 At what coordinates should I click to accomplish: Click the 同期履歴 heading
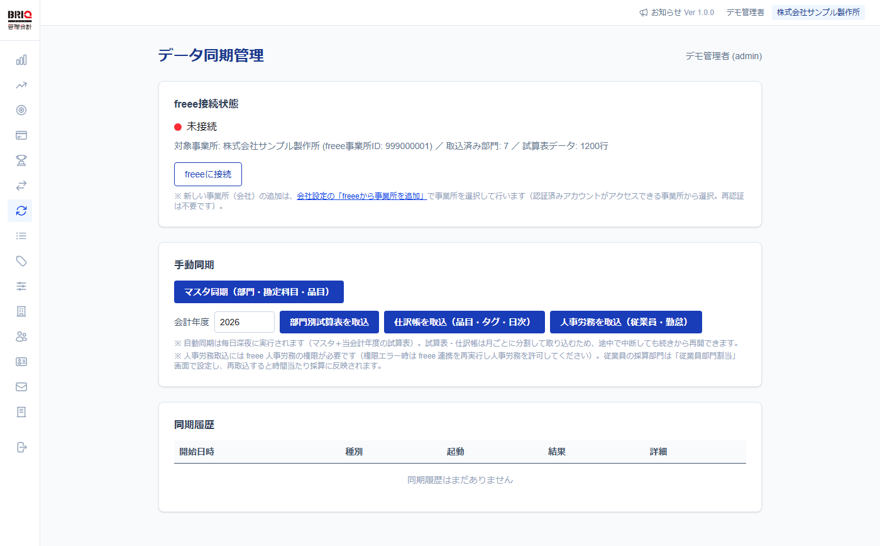pyautogui.click(x=194, y=425)
